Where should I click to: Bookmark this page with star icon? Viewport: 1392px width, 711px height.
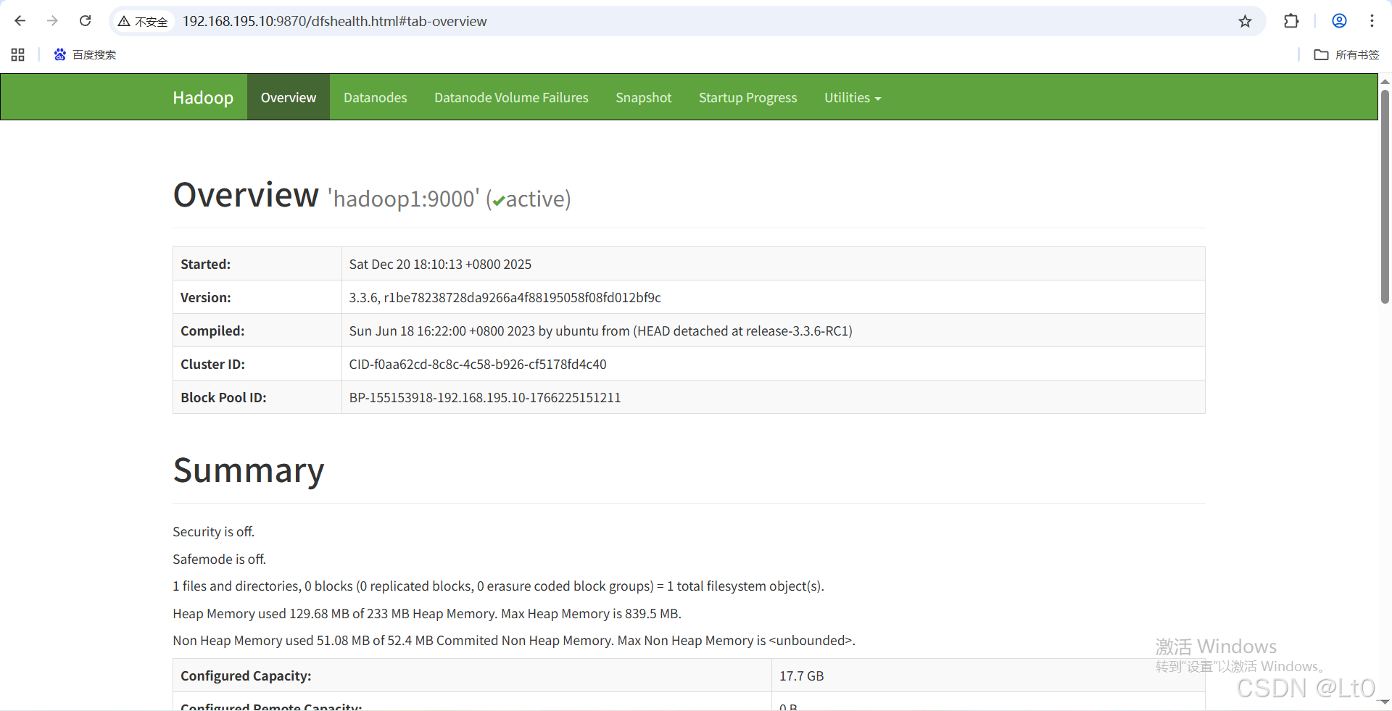coord(1245,21)
